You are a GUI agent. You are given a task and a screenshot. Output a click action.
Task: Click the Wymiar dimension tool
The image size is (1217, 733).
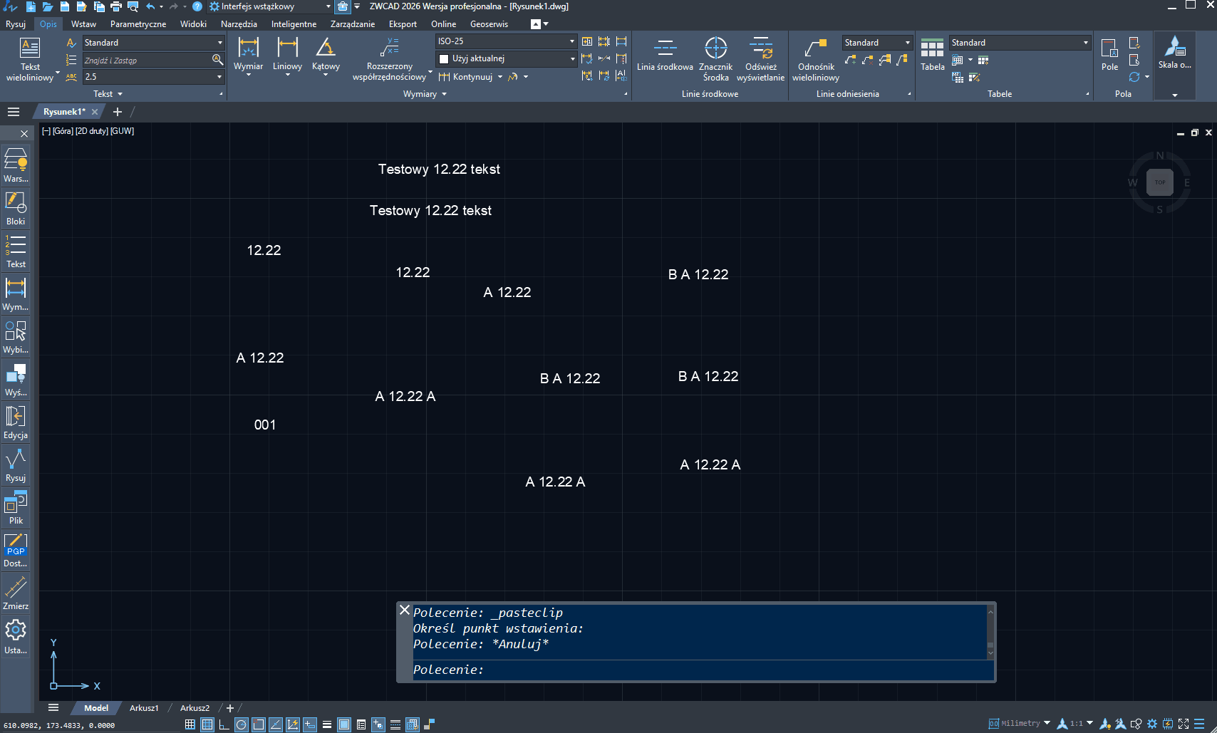click(248, 55)
